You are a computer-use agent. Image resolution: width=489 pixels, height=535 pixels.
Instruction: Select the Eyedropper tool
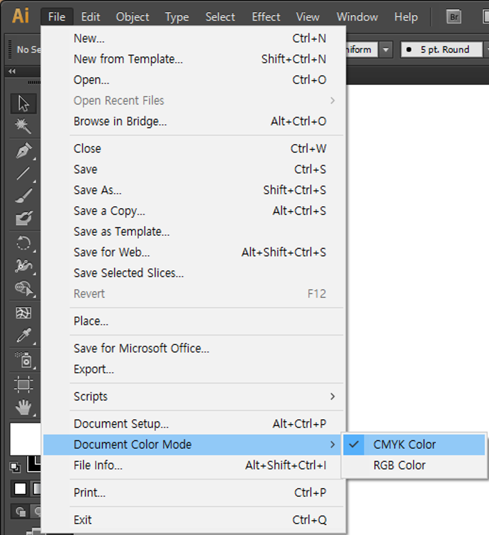pyautogui.click(x=23, y=335)
